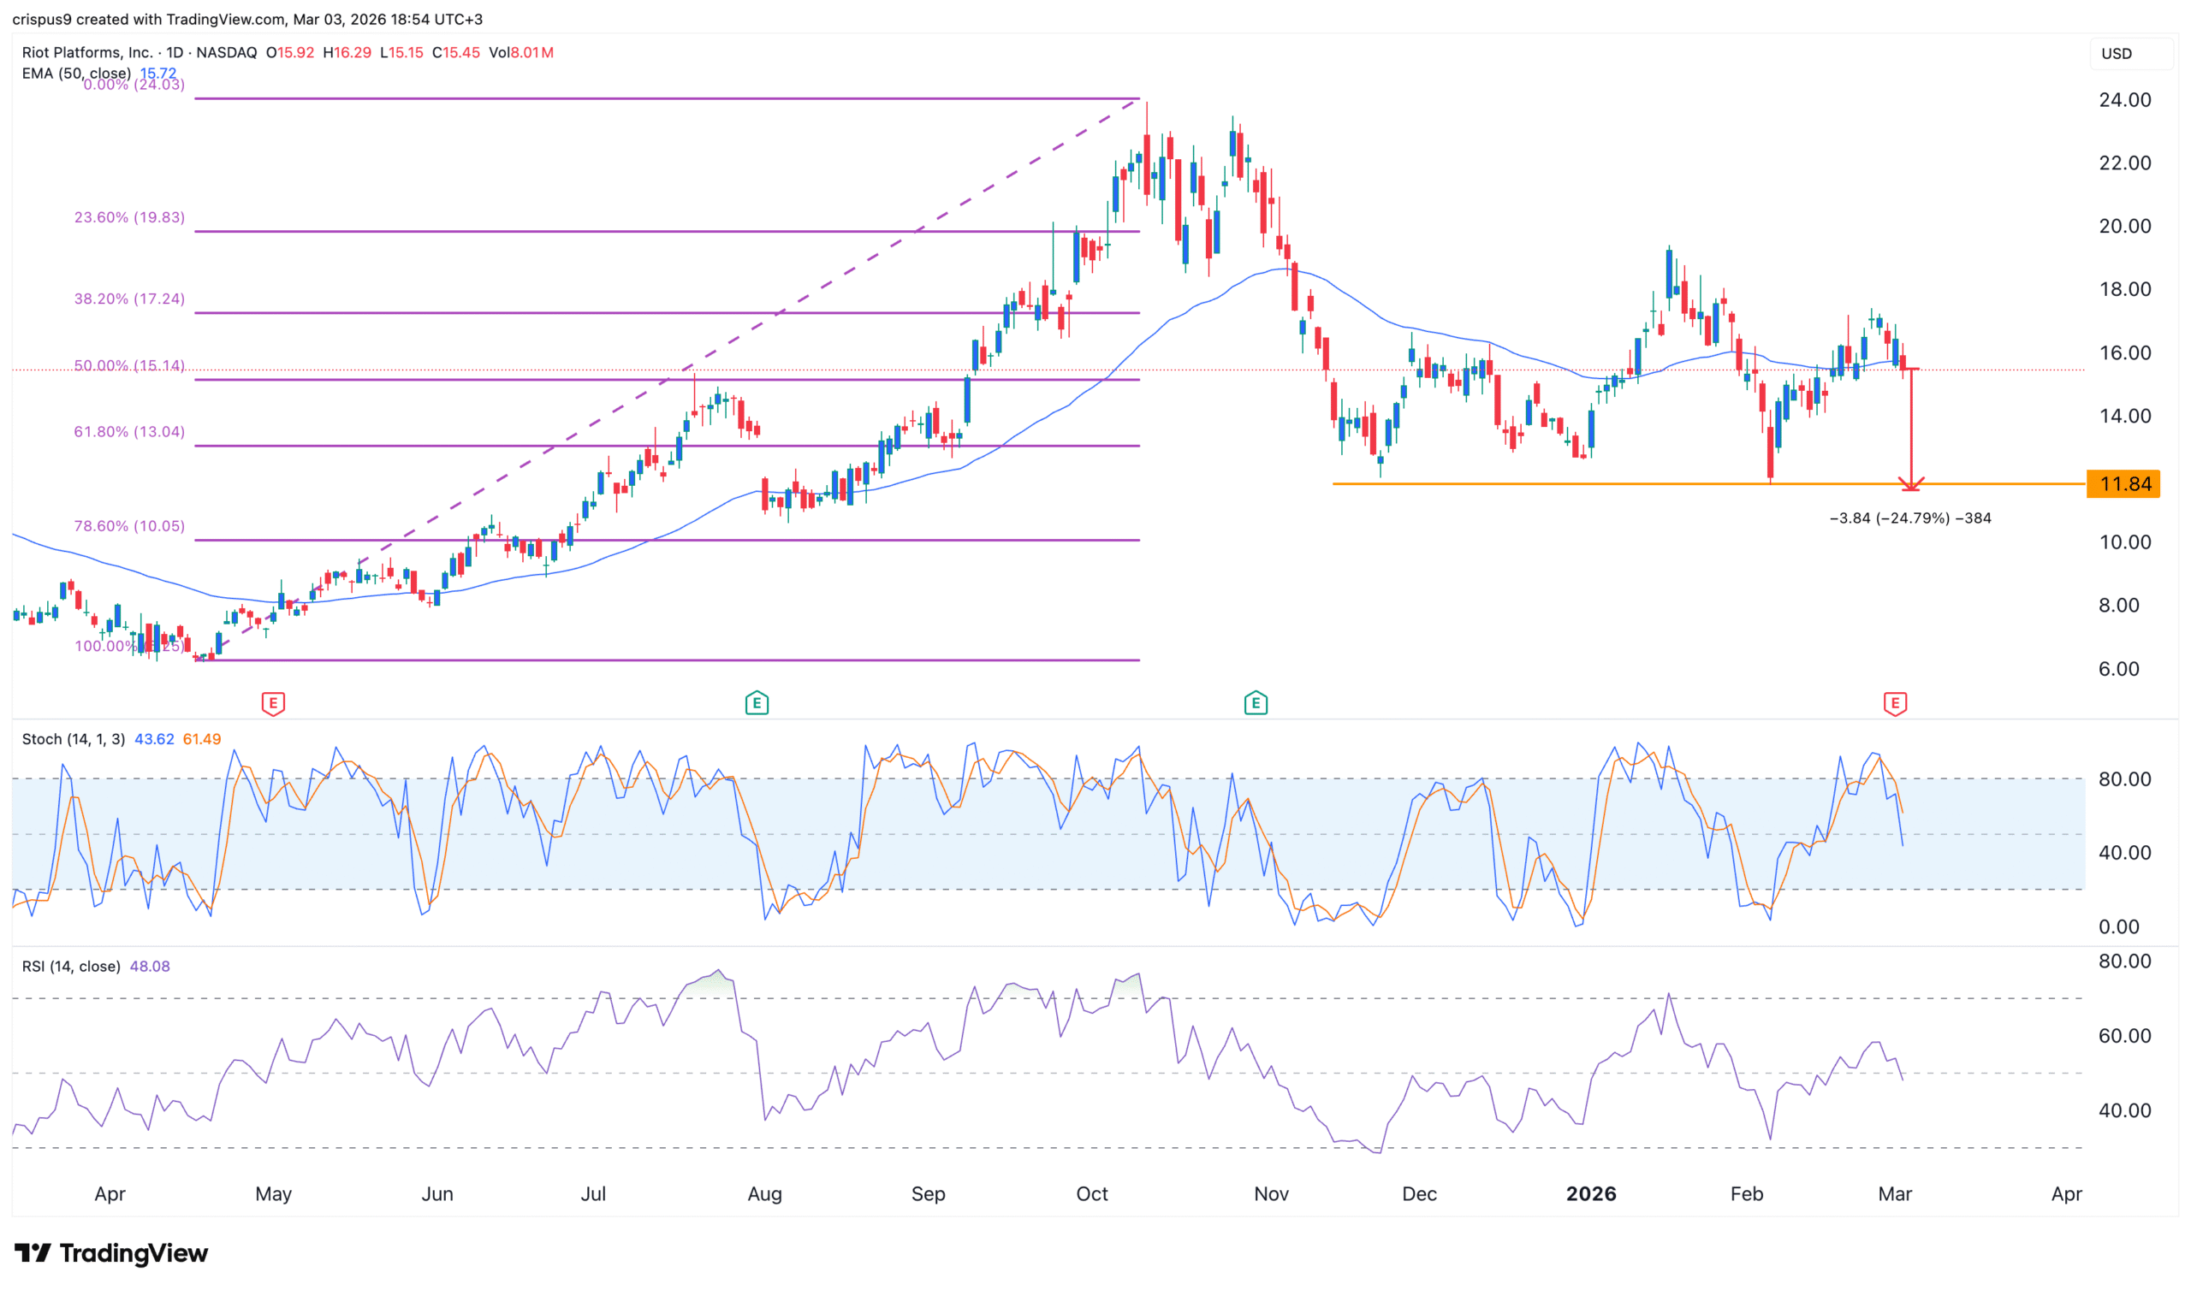2191x1290 pixels.
Task: Click the red earnings marker above May
Action: (273, 703)
